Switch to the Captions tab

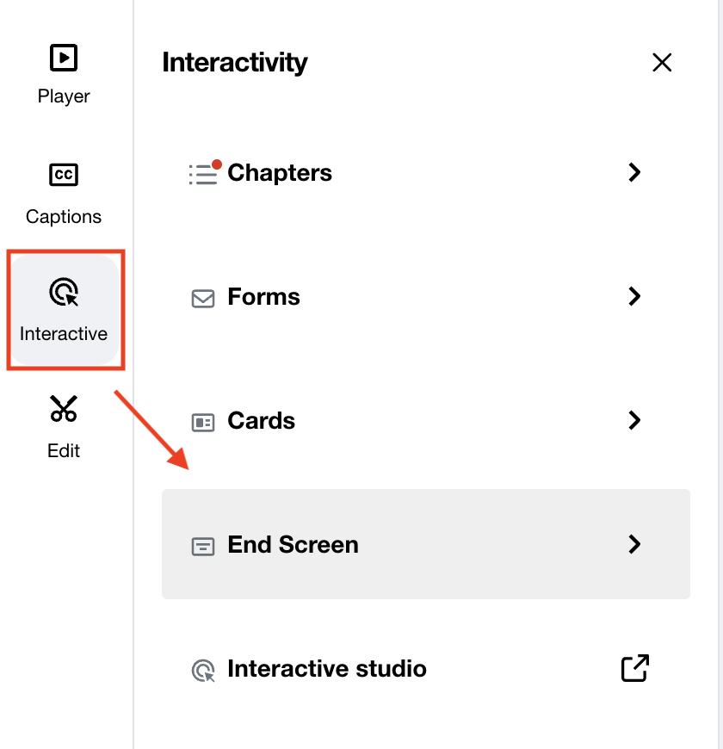point(63,189)
